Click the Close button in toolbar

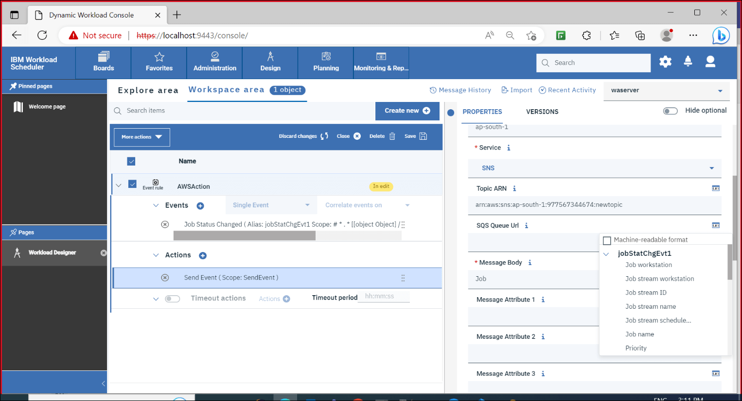click(349, 136)
